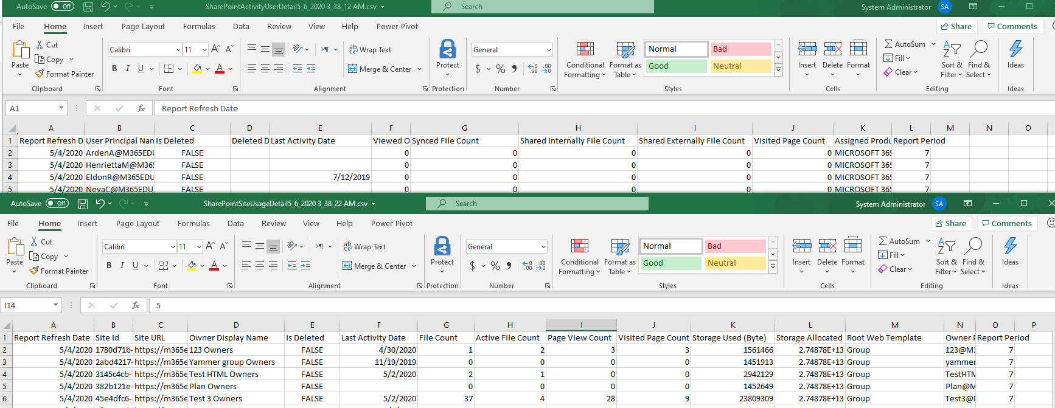Click Cut in the top window clipboard group
This screenshot has height=408, width=1055.
click(47, 45)
